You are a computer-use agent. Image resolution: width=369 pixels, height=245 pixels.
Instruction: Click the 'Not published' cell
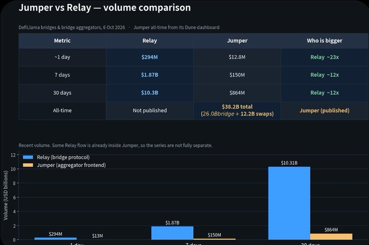(150, 111)
